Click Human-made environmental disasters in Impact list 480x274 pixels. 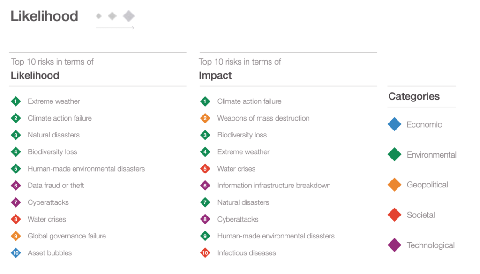276,236
